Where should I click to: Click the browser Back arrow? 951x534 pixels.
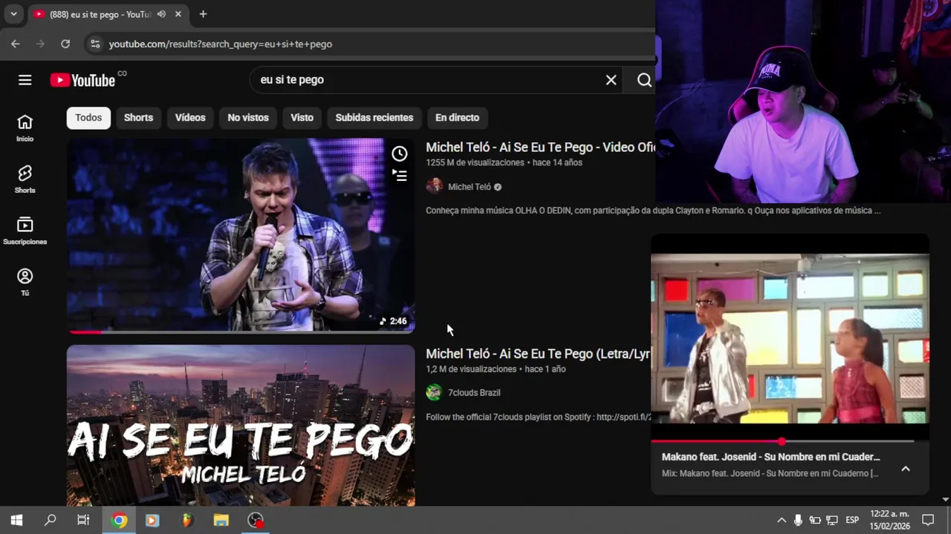click(x=16, y=44)
